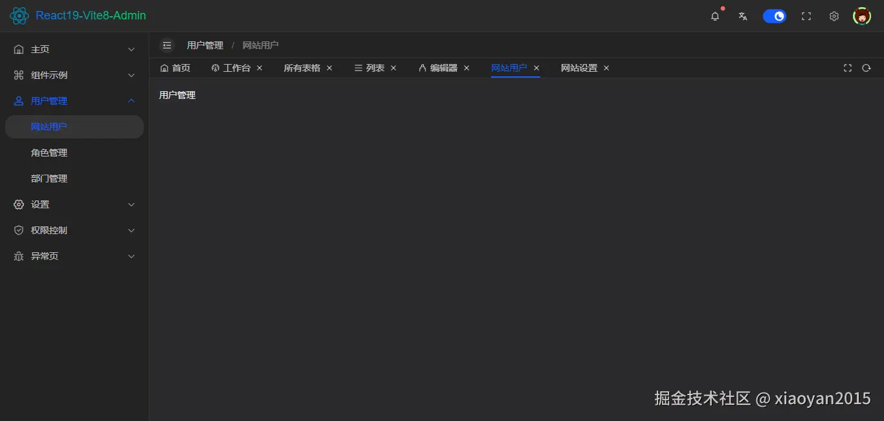Switch to the 工作台 tab
Viewport: 884px width, 421px height.
(x=231, y=68)
